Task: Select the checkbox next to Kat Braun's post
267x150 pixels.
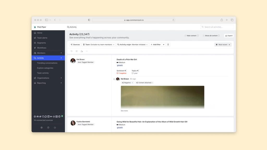Action: 114,79
